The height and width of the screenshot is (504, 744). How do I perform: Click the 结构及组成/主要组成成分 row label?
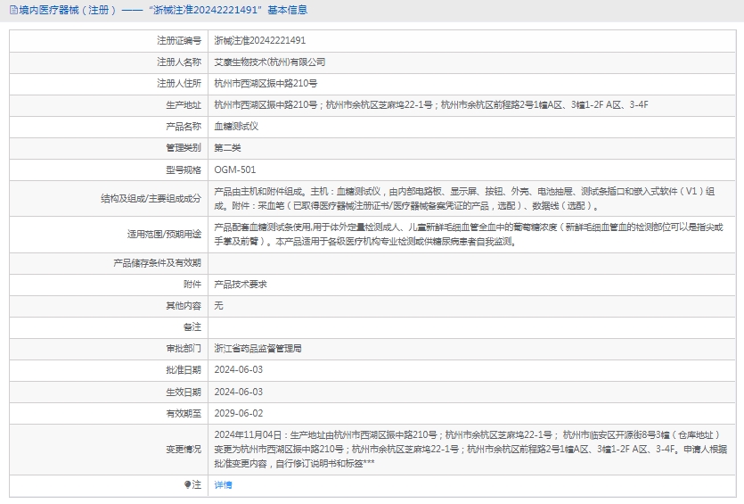click(x=151, y=197)
